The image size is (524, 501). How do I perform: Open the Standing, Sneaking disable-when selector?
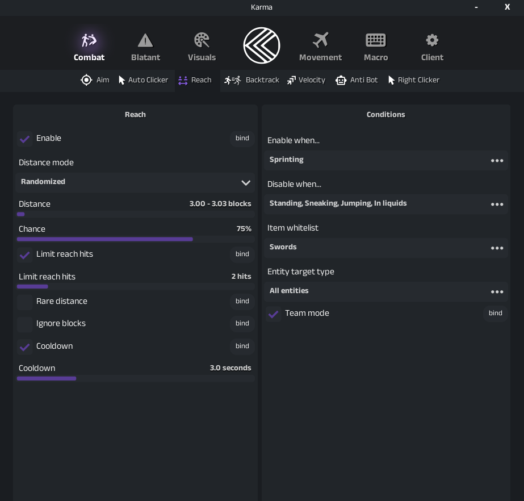386,204
